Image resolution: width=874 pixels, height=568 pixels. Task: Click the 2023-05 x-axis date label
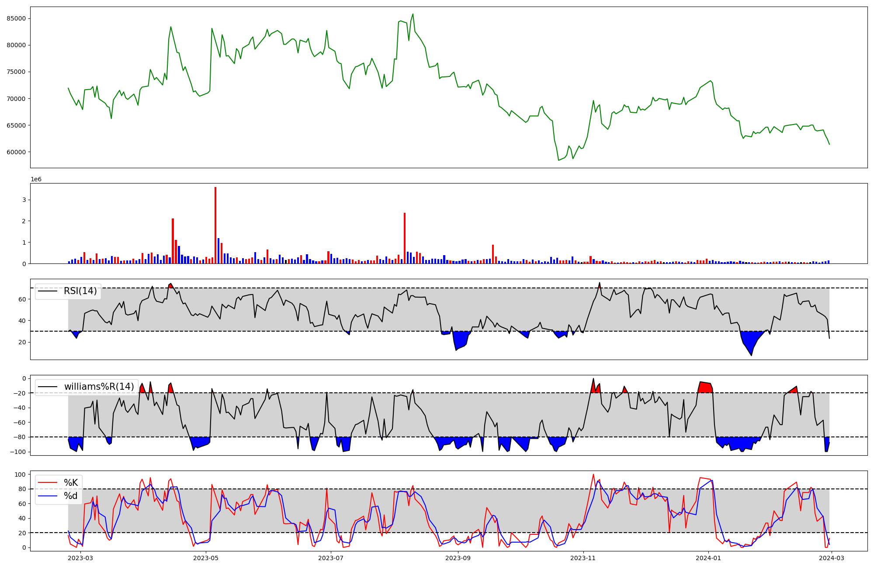pyautogui.click(x=205, y=558)
